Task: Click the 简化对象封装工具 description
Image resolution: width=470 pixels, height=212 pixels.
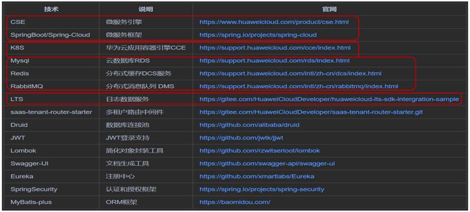Action: coord(135,150)
